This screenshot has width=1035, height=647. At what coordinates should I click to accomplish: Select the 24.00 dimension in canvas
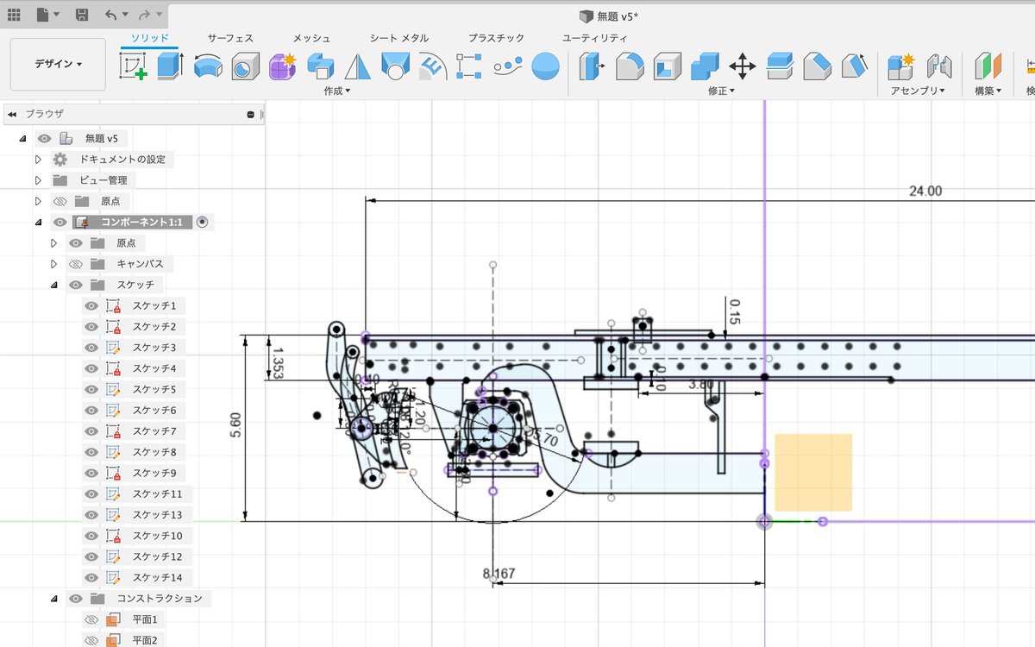[x=925, y=191]
